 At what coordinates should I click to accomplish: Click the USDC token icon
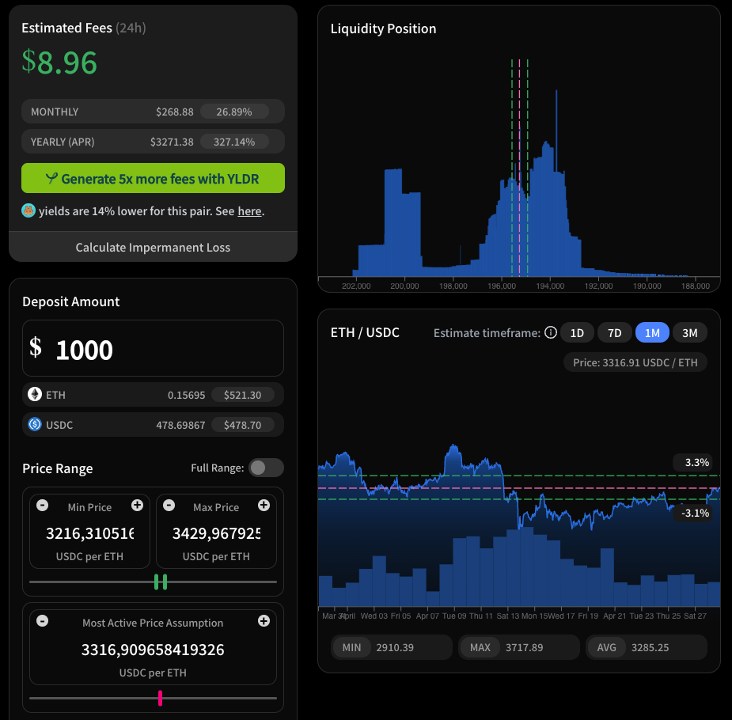pyautogui.click(x=35, y=424)
